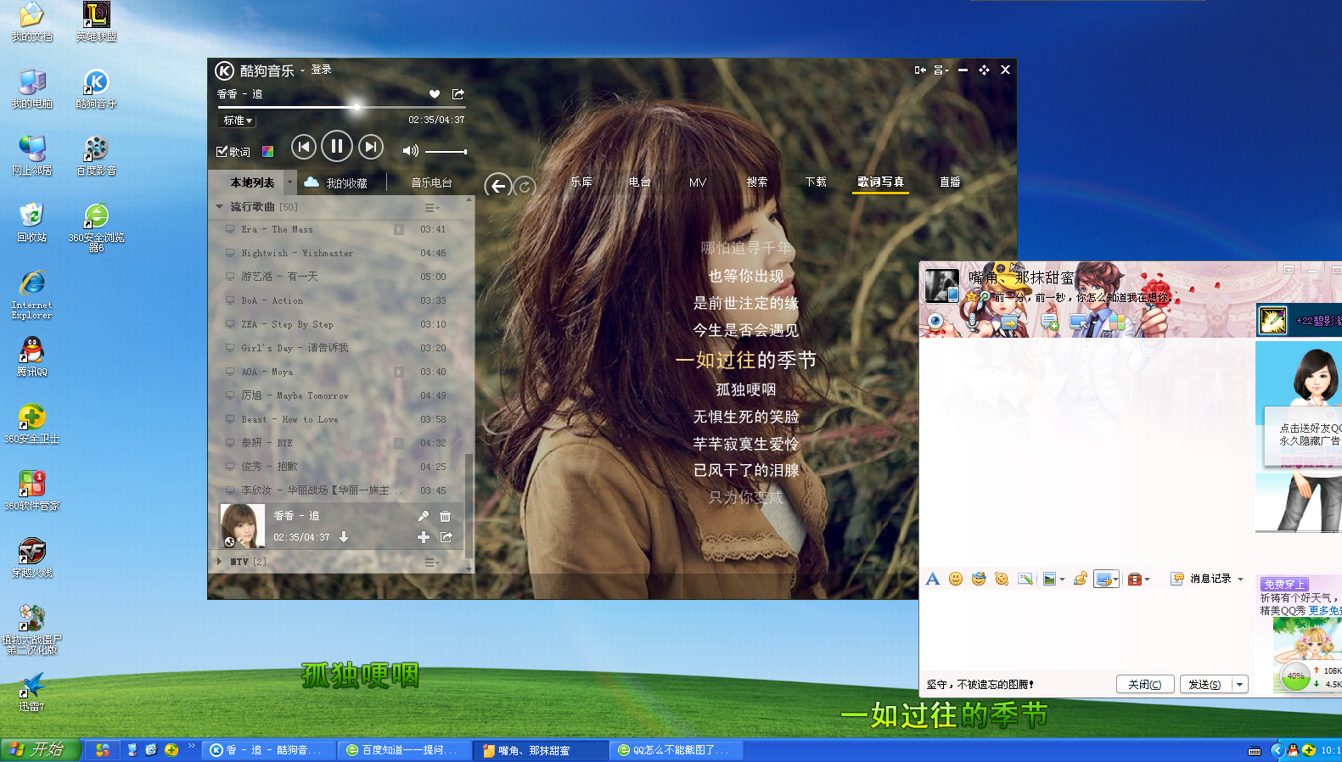
Task: Open the QQ emoji smiley picker
Action: pyautogui.click(x=956, y=579)
